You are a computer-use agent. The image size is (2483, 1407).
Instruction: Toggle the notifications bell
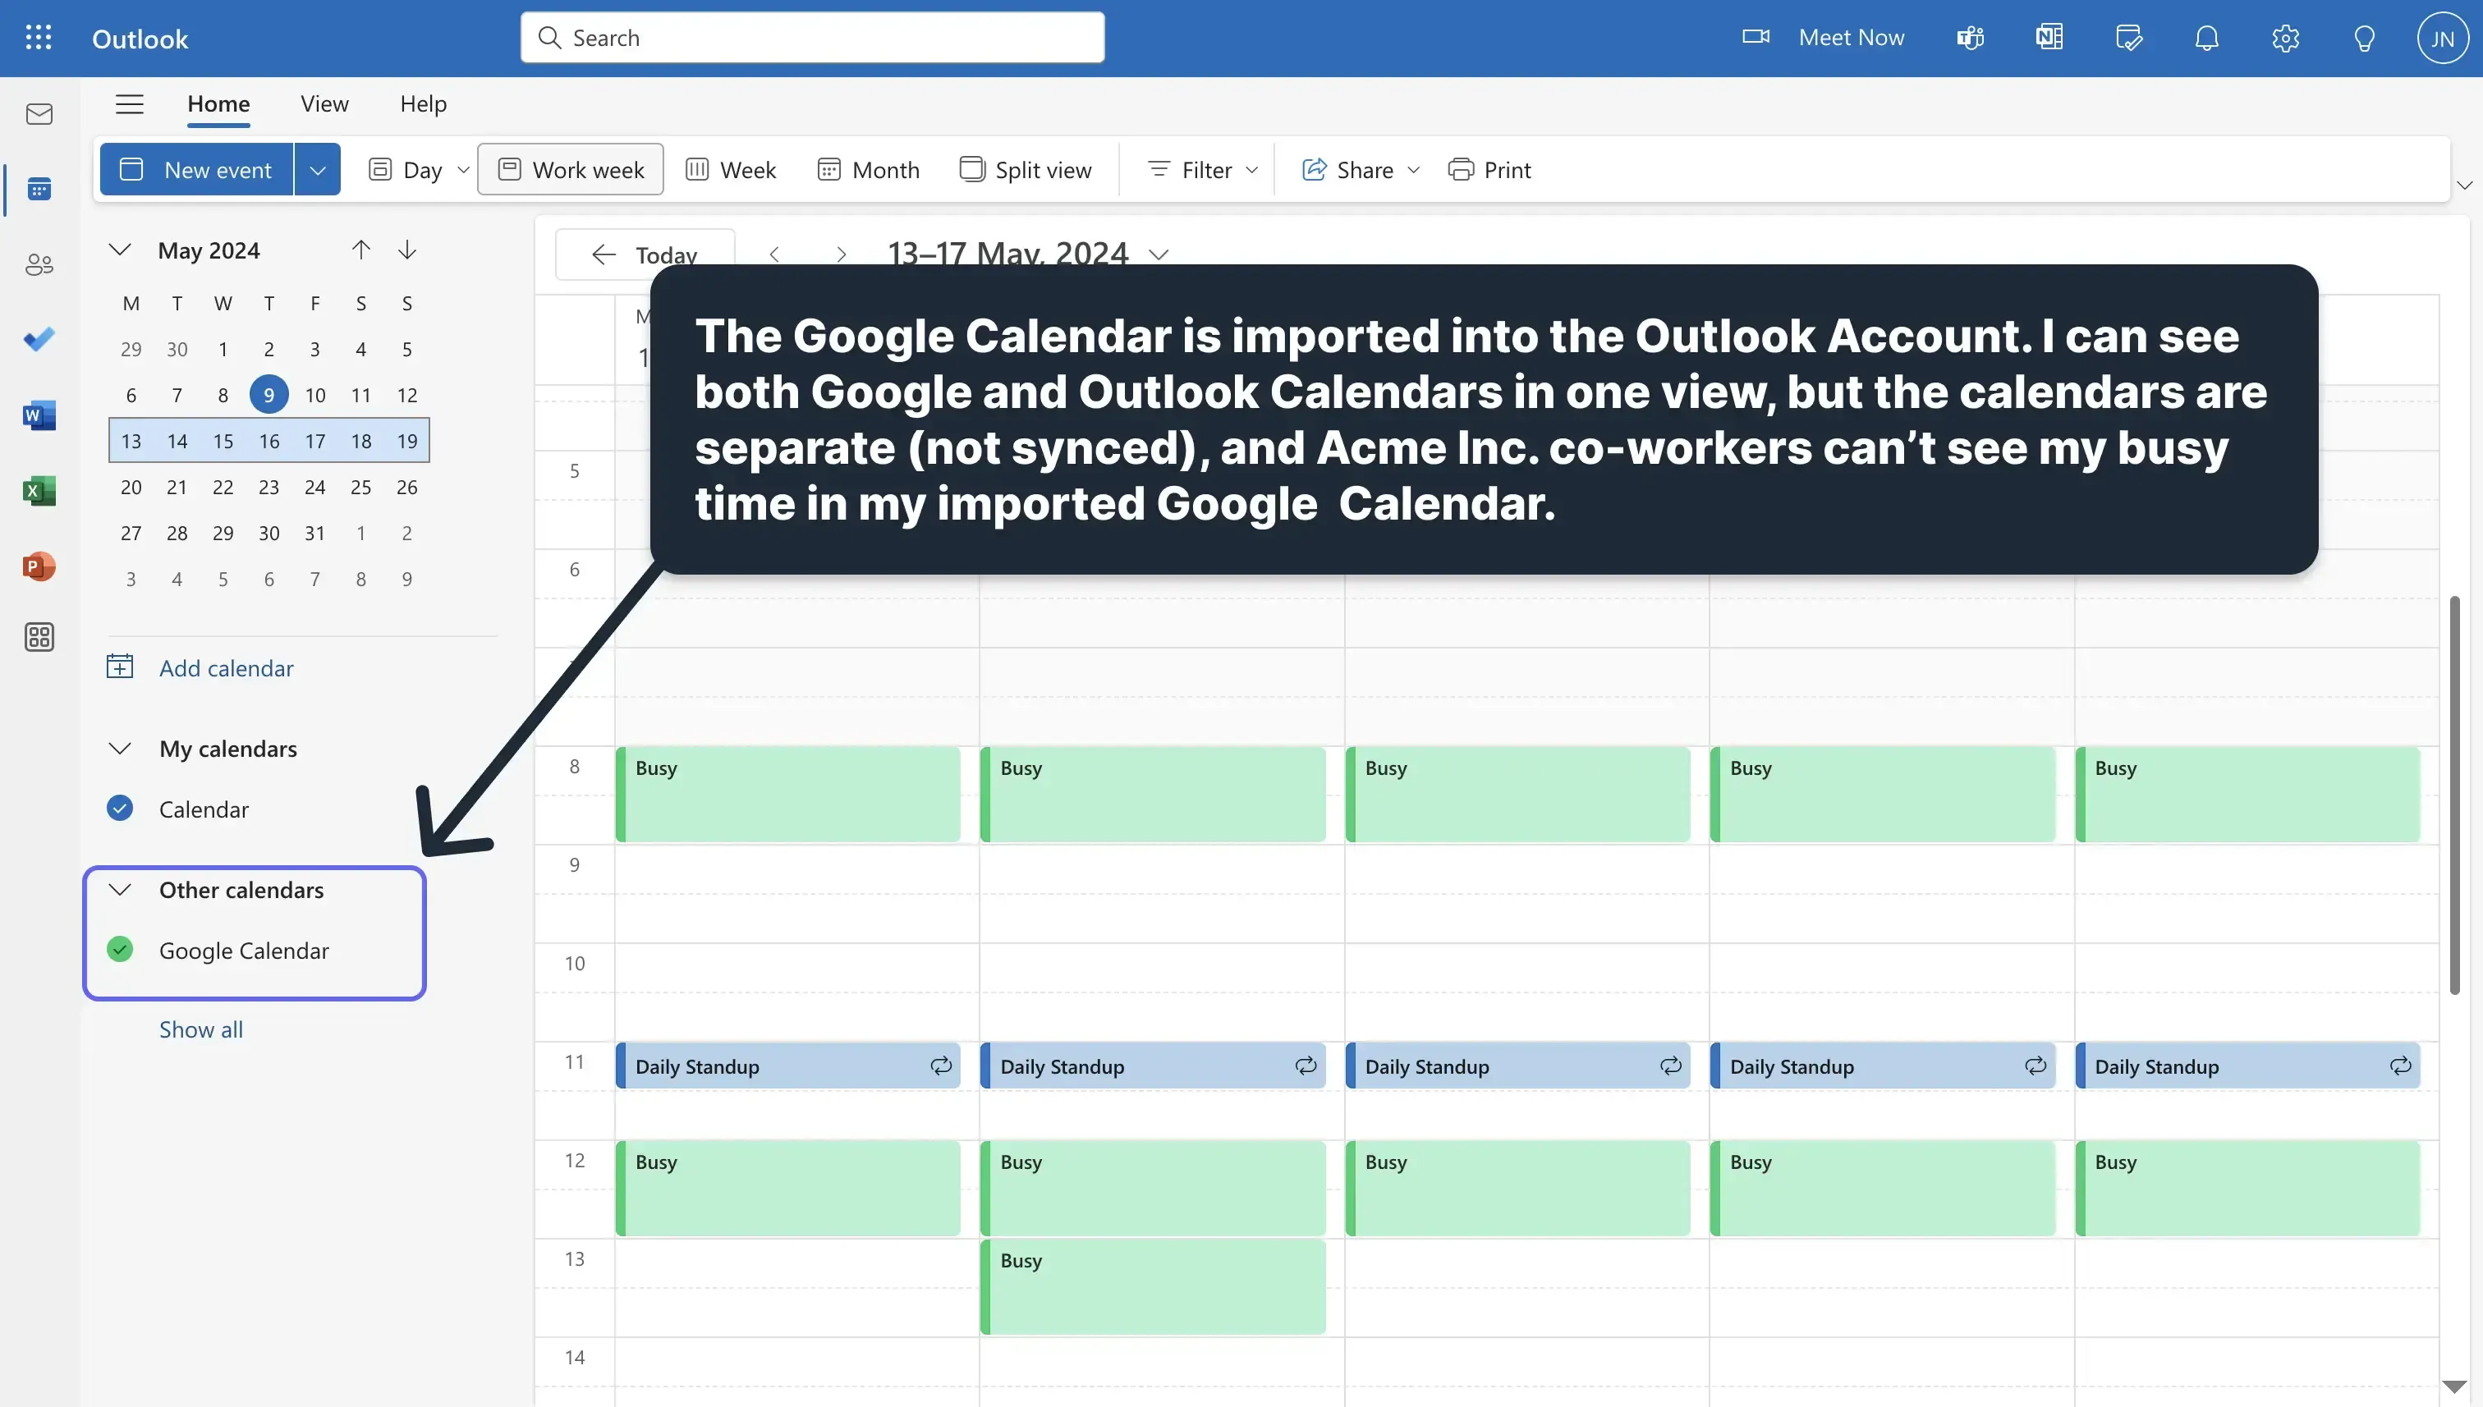2208,38
